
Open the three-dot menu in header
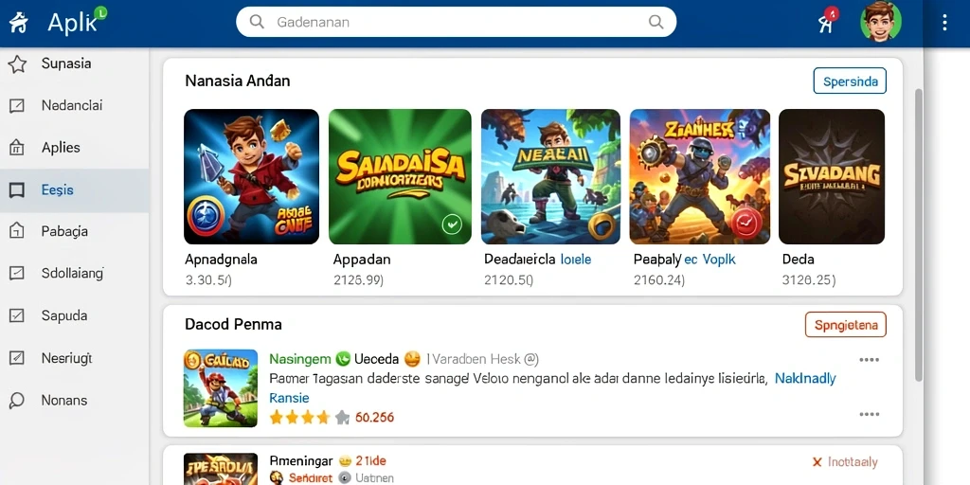944,23
